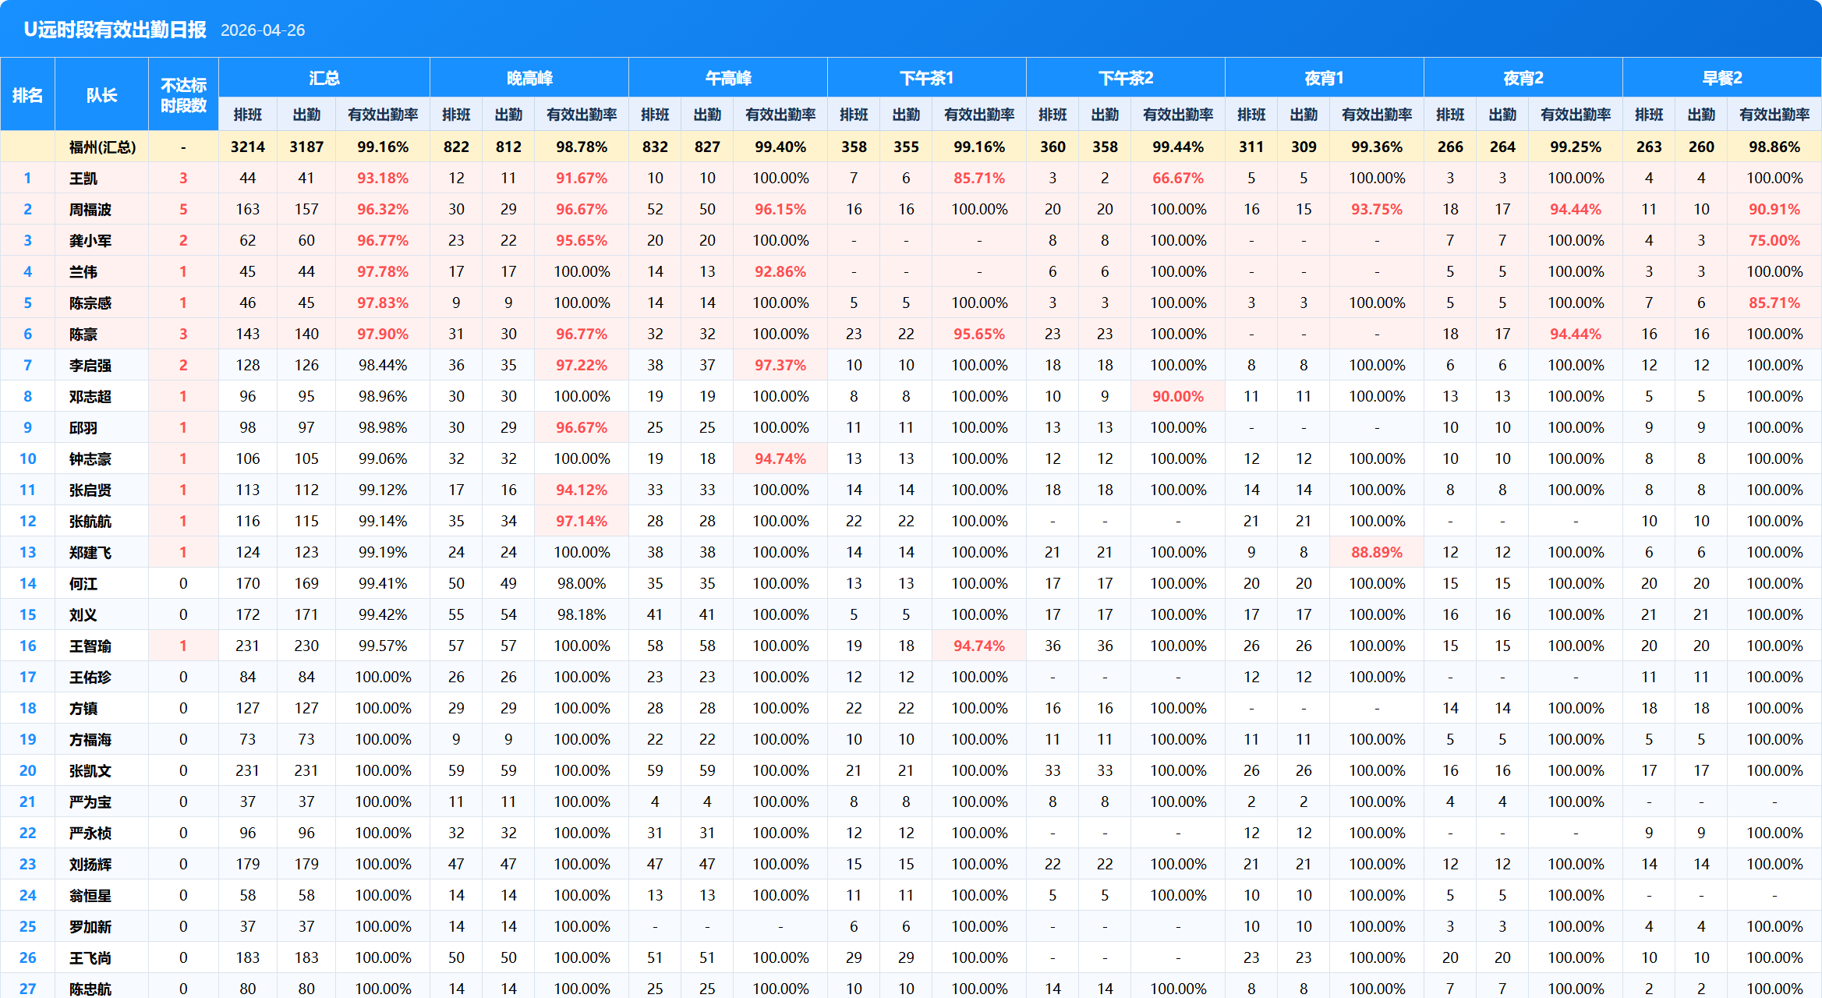Click 王凯's 下午茶1 rate 85.71%

point(979,178)
